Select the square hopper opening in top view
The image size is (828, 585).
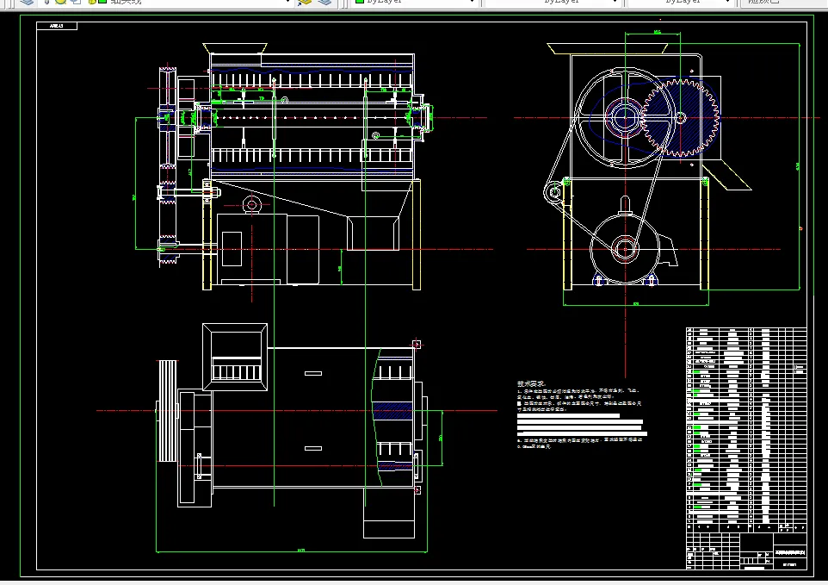[x=235, y=358]
